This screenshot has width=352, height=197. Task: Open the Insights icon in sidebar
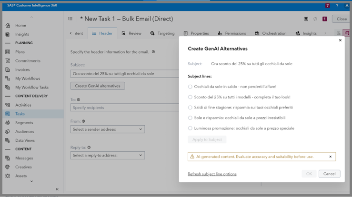coord(8,34)
